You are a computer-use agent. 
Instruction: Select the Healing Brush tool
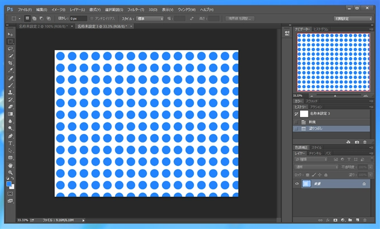pyautogui.click(x=10, y=78)
